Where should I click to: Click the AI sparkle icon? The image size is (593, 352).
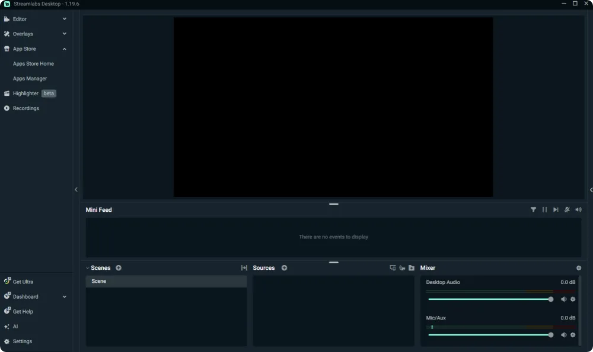7,327
